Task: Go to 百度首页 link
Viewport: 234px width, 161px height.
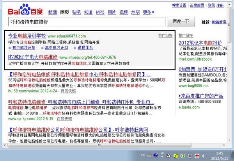Action: pos(197,5)
